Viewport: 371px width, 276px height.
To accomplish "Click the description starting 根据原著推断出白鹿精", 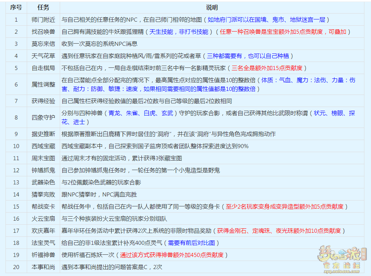I will tap(169, 134).
